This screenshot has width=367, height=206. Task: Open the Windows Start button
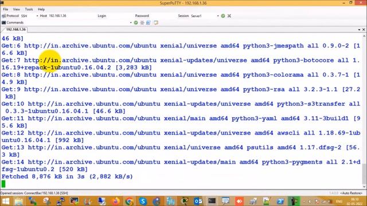pos(5,201)
